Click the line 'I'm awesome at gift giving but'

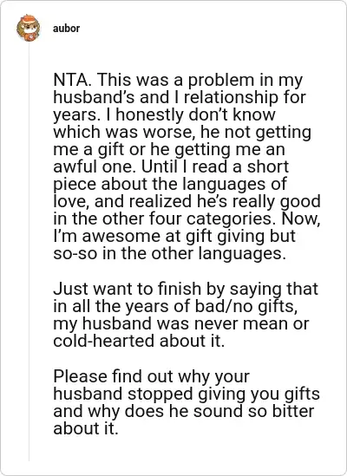coord(174,236)
